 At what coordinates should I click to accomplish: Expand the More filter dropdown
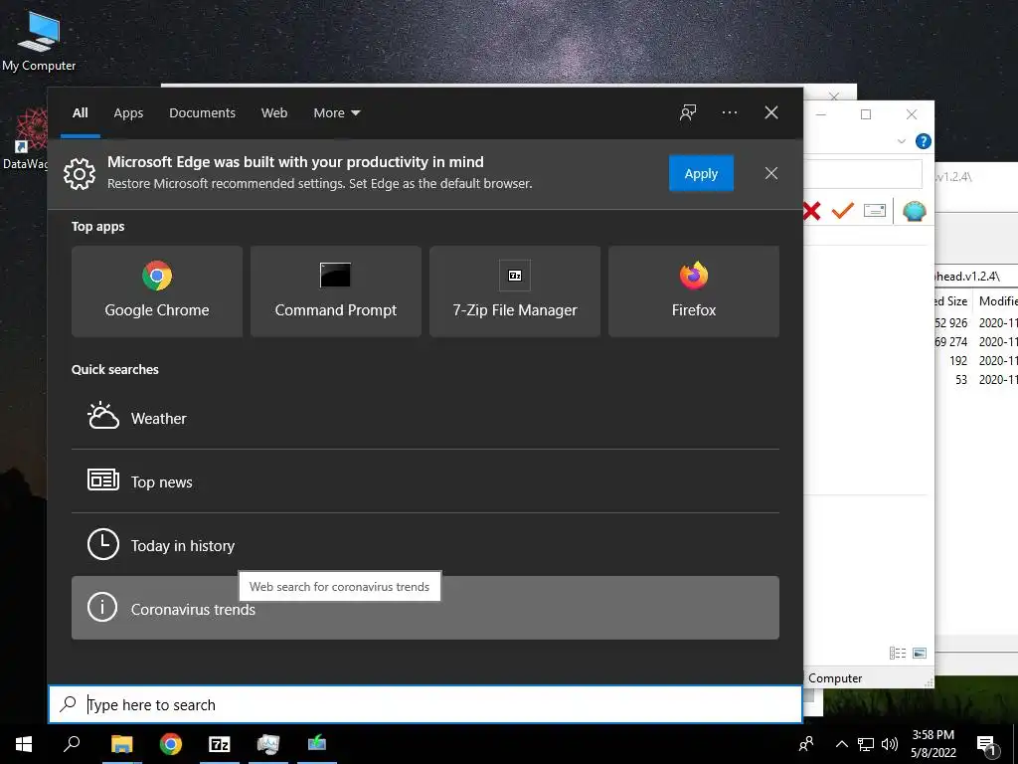click(x=336, y=113)
